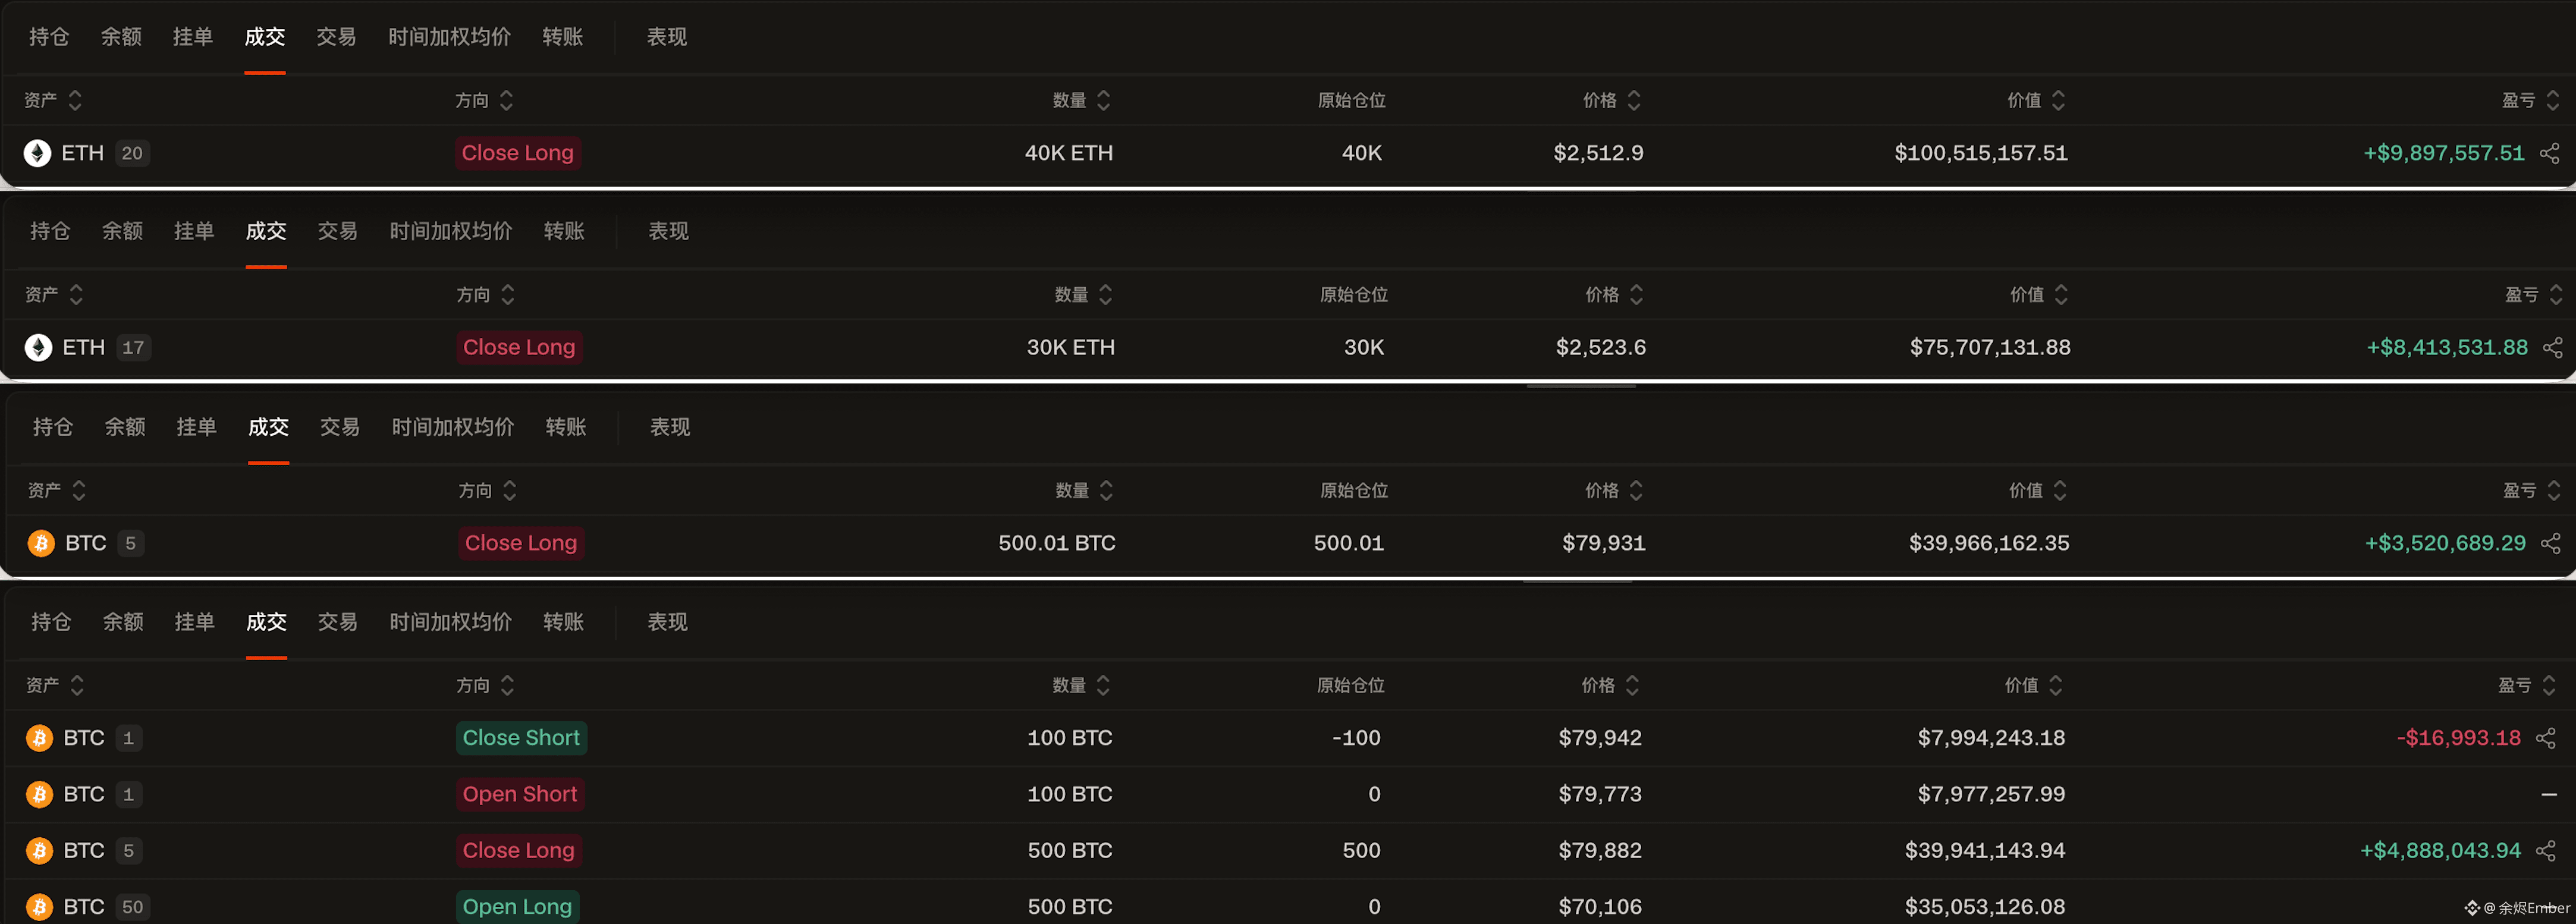Share the ETH 40K Close Long profit
Viewport: 2576px width, 924px height.
2549,153
